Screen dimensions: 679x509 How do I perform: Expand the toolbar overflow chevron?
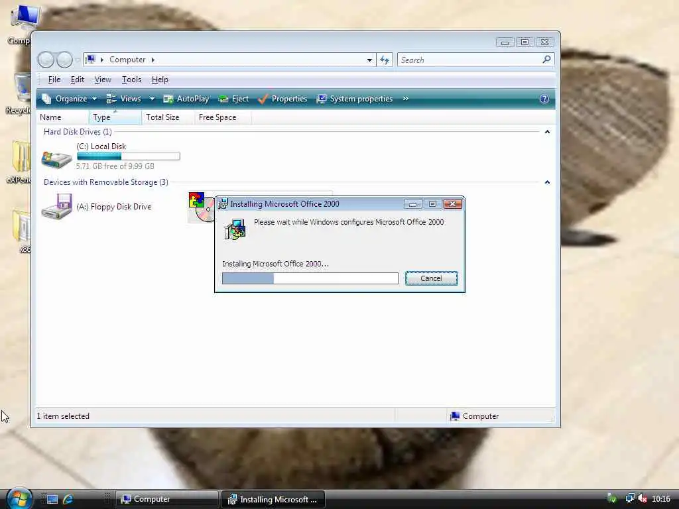(405, 99)
